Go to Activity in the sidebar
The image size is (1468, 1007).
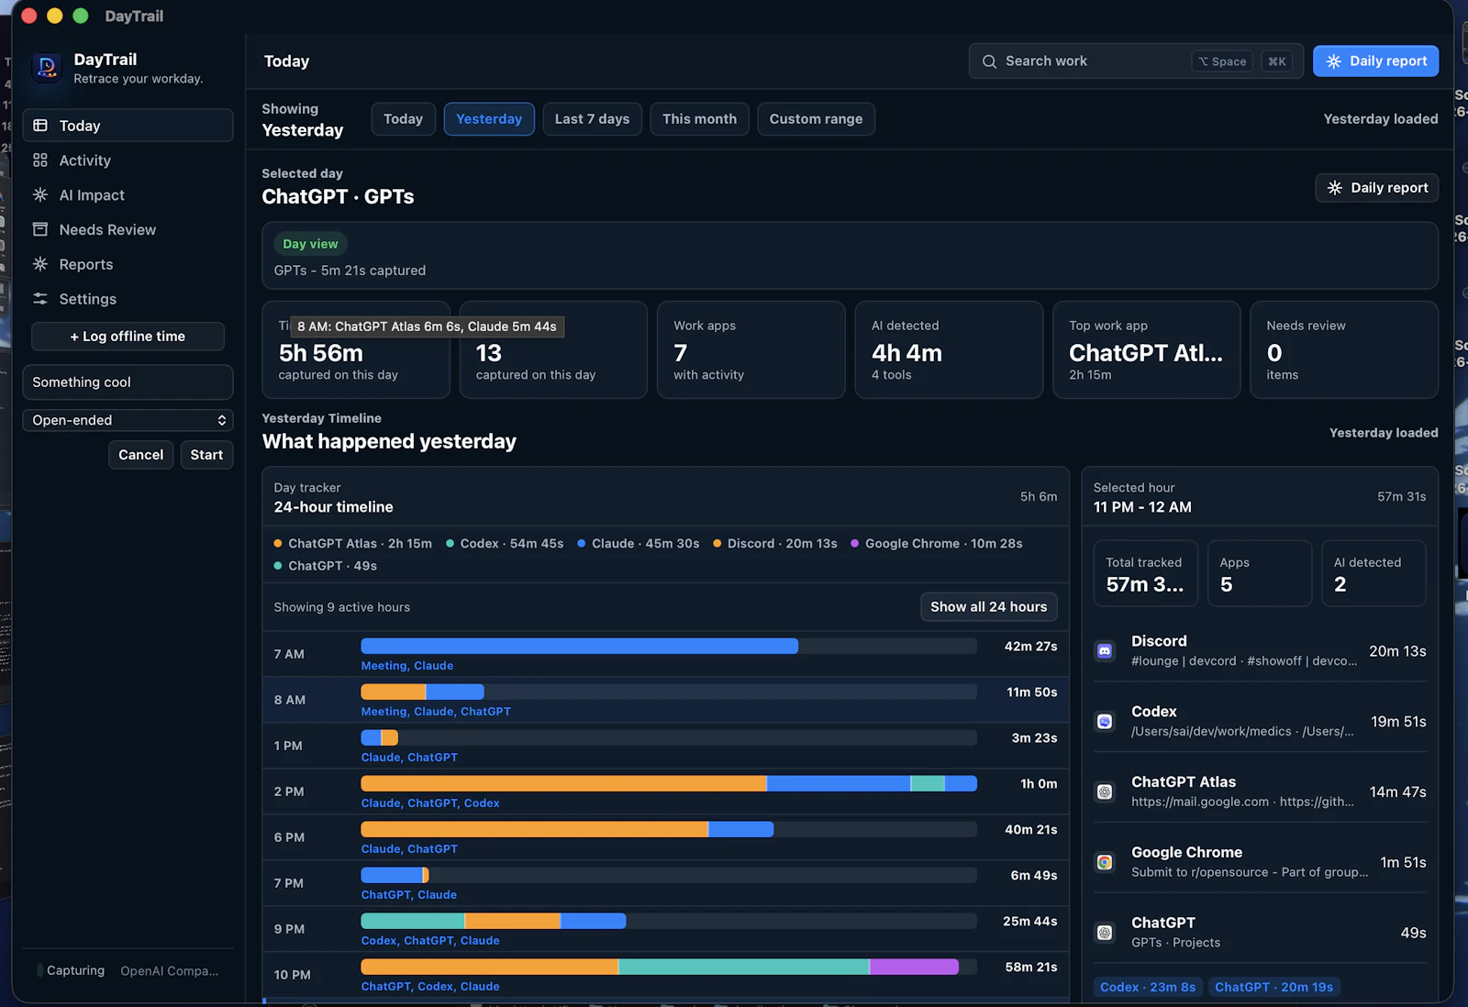click(x=128, y=160)
